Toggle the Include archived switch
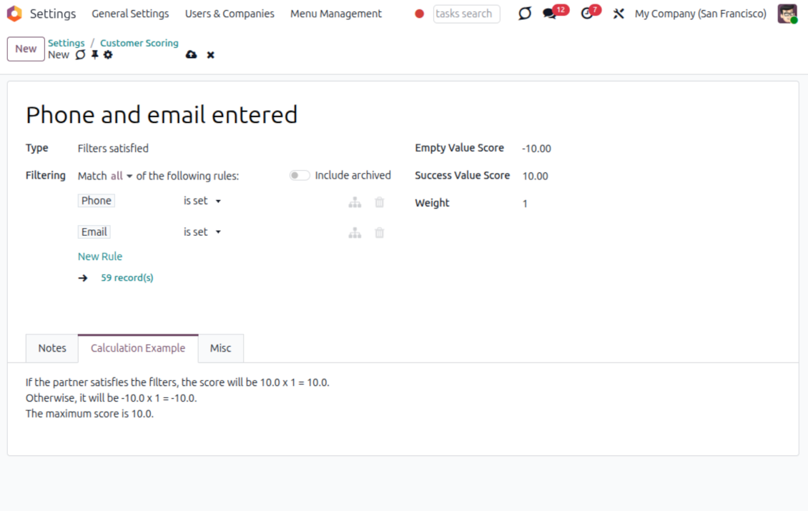This screenshot has width=808, height=511. coord(300,176)
